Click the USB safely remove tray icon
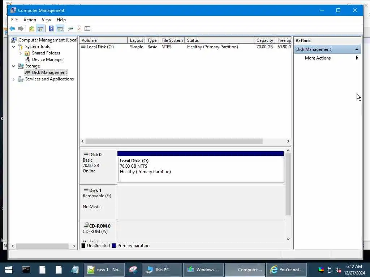This screenshot has width=370, height=277. click(x=330, y=270)
